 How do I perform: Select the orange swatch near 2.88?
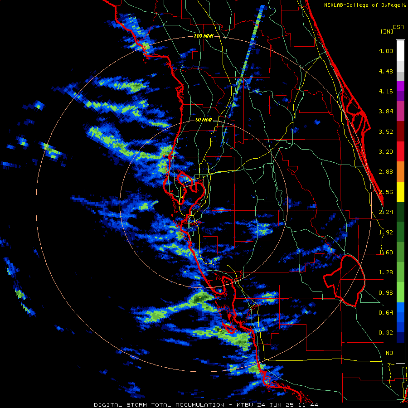click(400, 172)
